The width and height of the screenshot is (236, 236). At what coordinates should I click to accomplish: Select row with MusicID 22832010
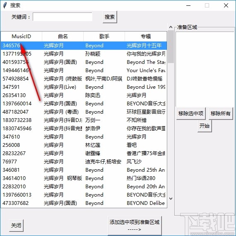coord(84,187)
